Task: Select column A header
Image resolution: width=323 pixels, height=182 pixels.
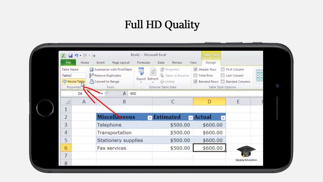Action: tap(84, 101)
